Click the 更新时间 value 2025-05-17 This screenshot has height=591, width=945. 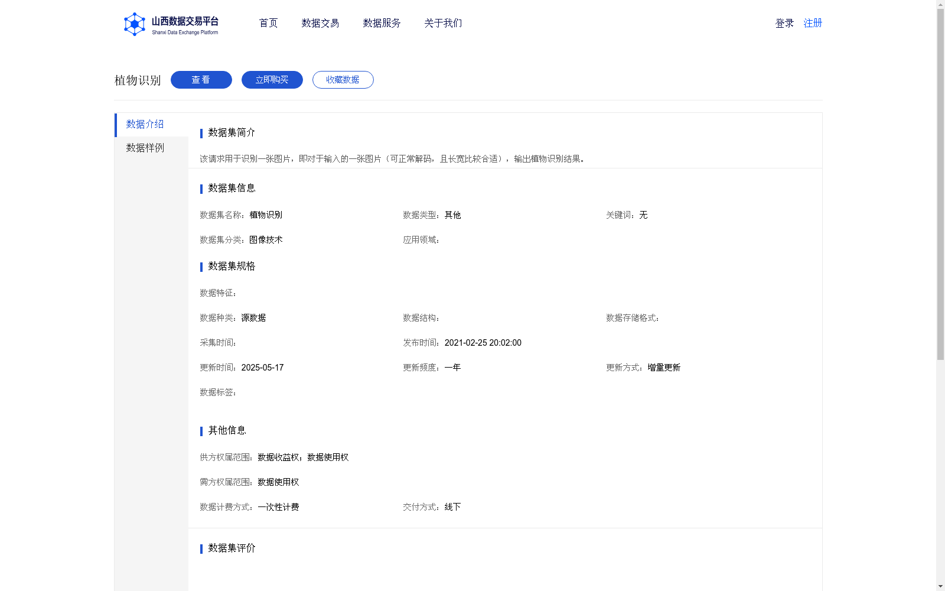pos(262,368)
